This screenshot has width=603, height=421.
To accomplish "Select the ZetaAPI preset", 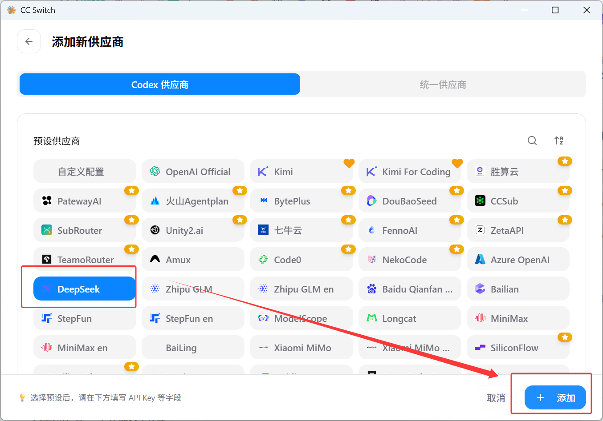I will click(518, 230).
